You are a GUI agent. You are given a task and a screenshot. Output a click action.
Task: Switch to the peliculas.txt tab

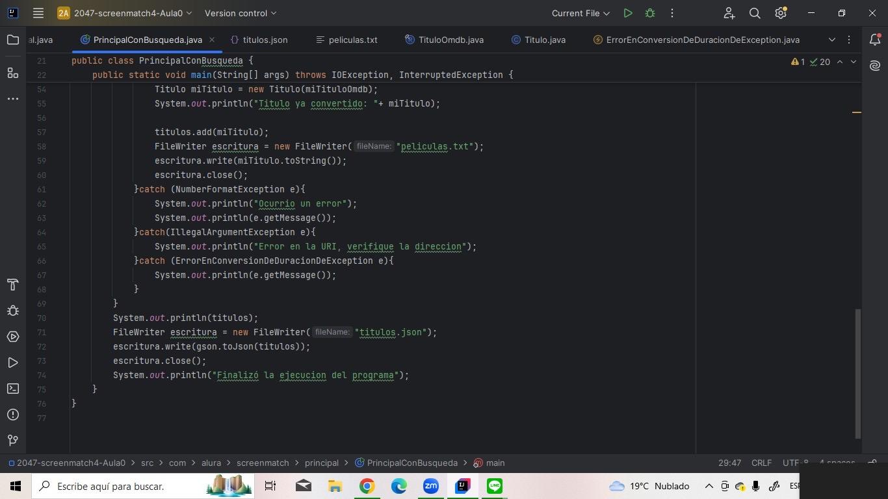[x=346, y=40]
